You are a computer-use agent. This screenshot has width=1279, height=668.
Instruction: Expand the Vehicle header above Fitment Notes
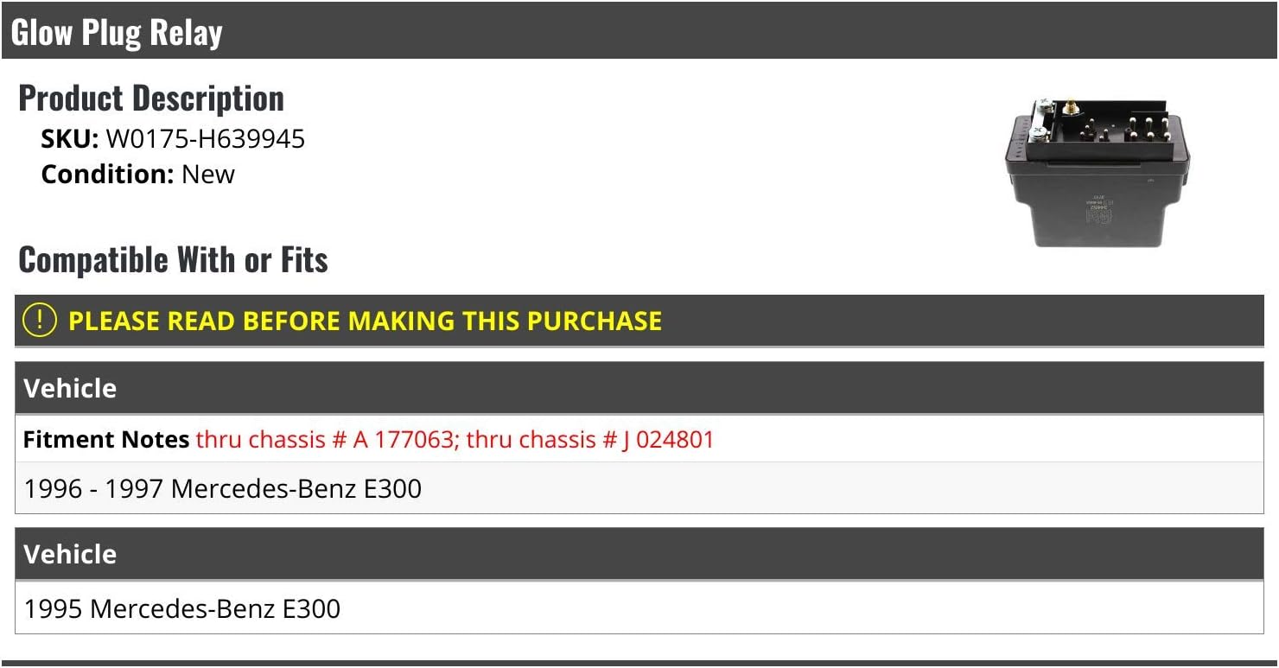point(70,388)
